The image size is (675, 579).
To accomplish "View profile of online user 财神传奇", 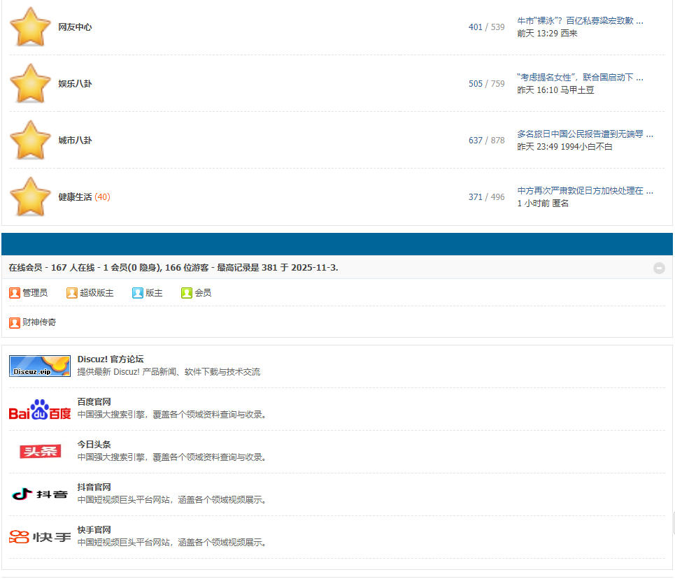I will [x=39, y=322].
